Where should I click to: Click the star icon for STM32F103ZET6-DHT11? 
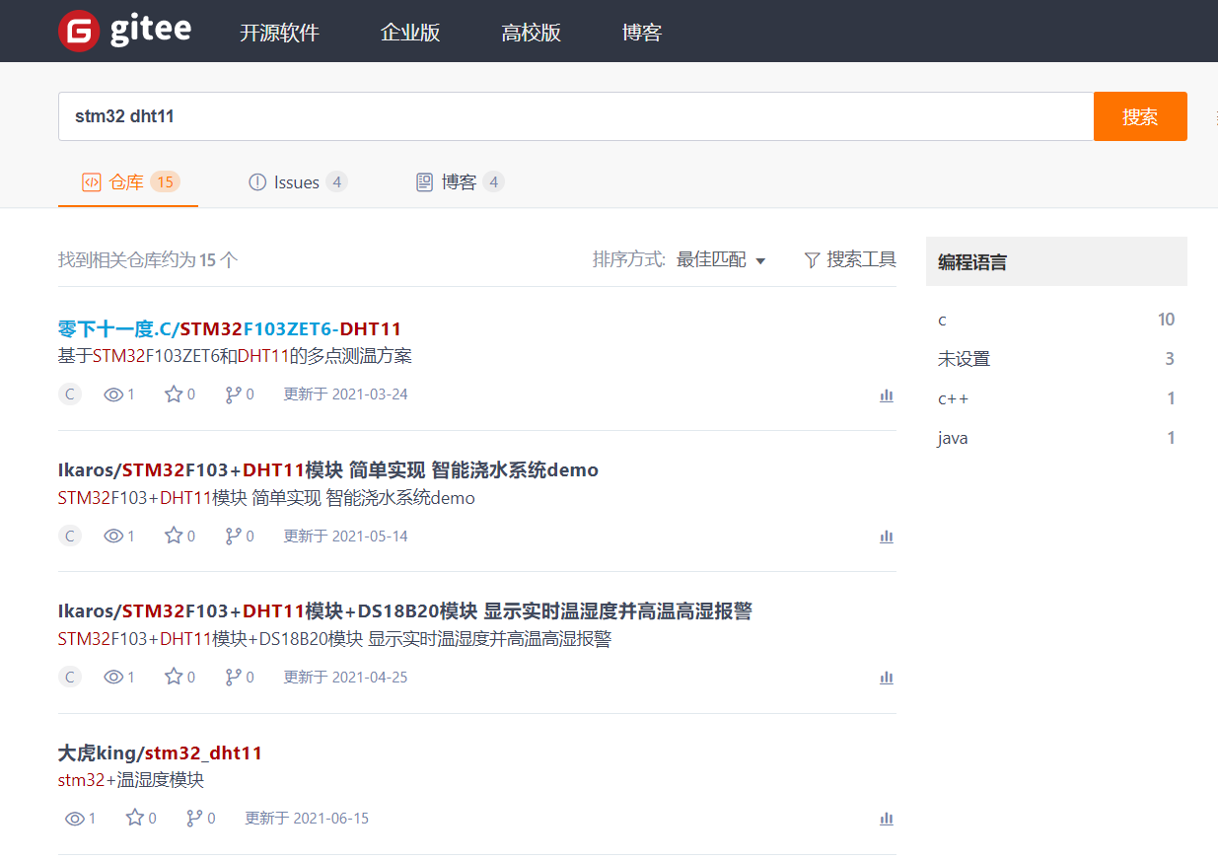click(174, 394)
